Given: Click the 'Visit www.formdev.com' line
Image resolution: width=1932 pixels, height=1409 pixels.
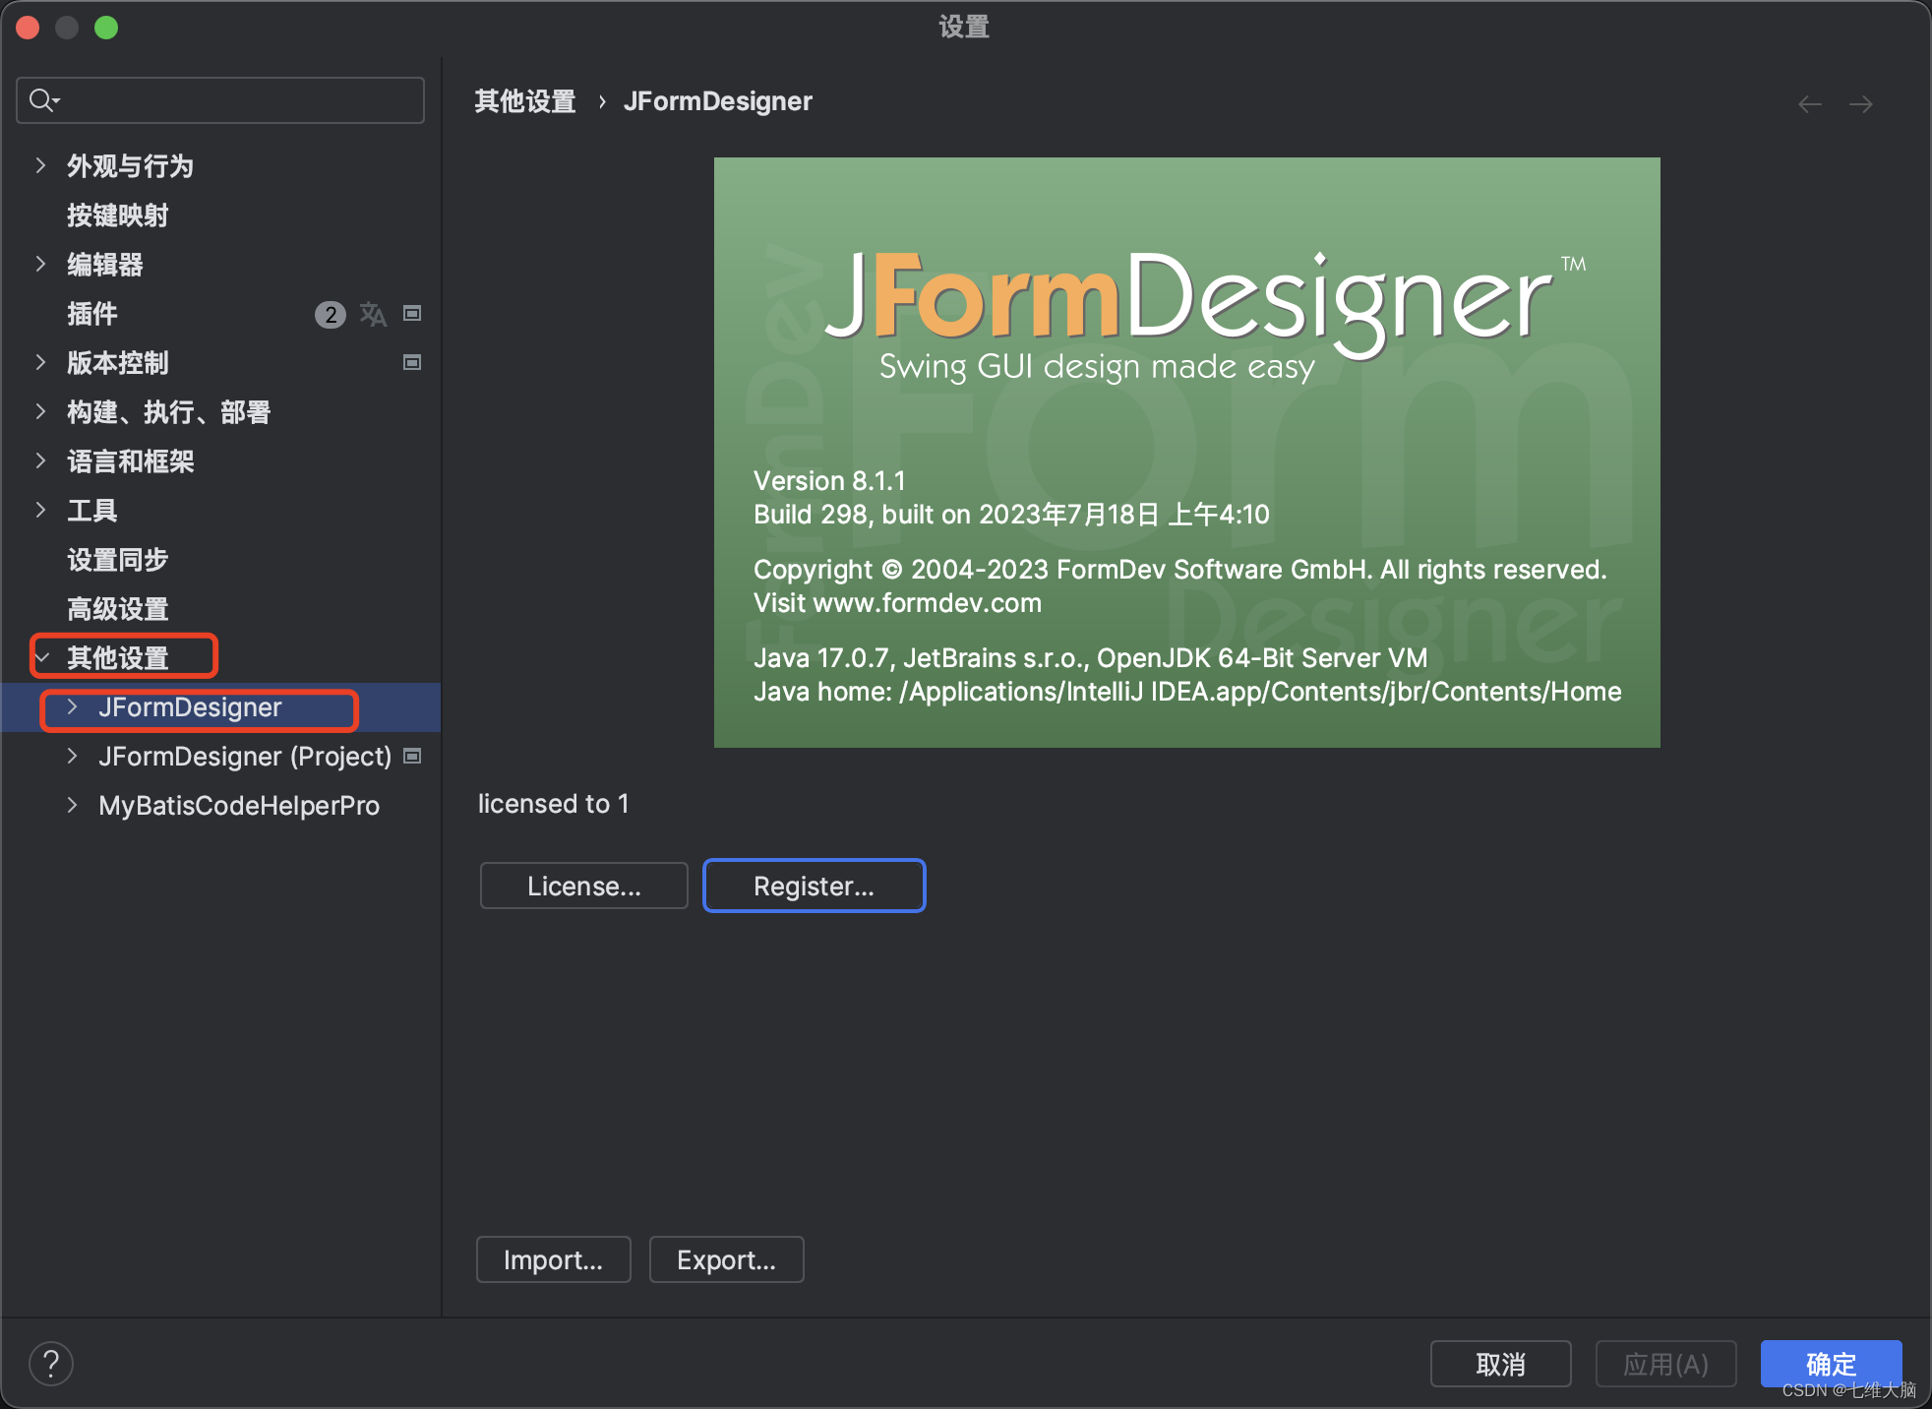Looking at the screenshot, I should pyautogui.click(x=897, y=603).
